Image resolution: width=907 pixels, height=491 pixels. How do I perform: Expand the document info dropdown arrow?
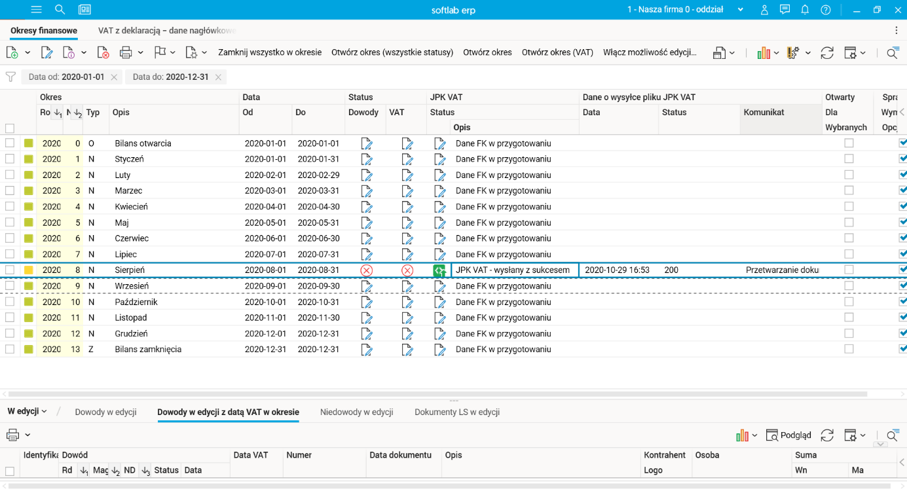pyautogui.click(x=84, y=52)
